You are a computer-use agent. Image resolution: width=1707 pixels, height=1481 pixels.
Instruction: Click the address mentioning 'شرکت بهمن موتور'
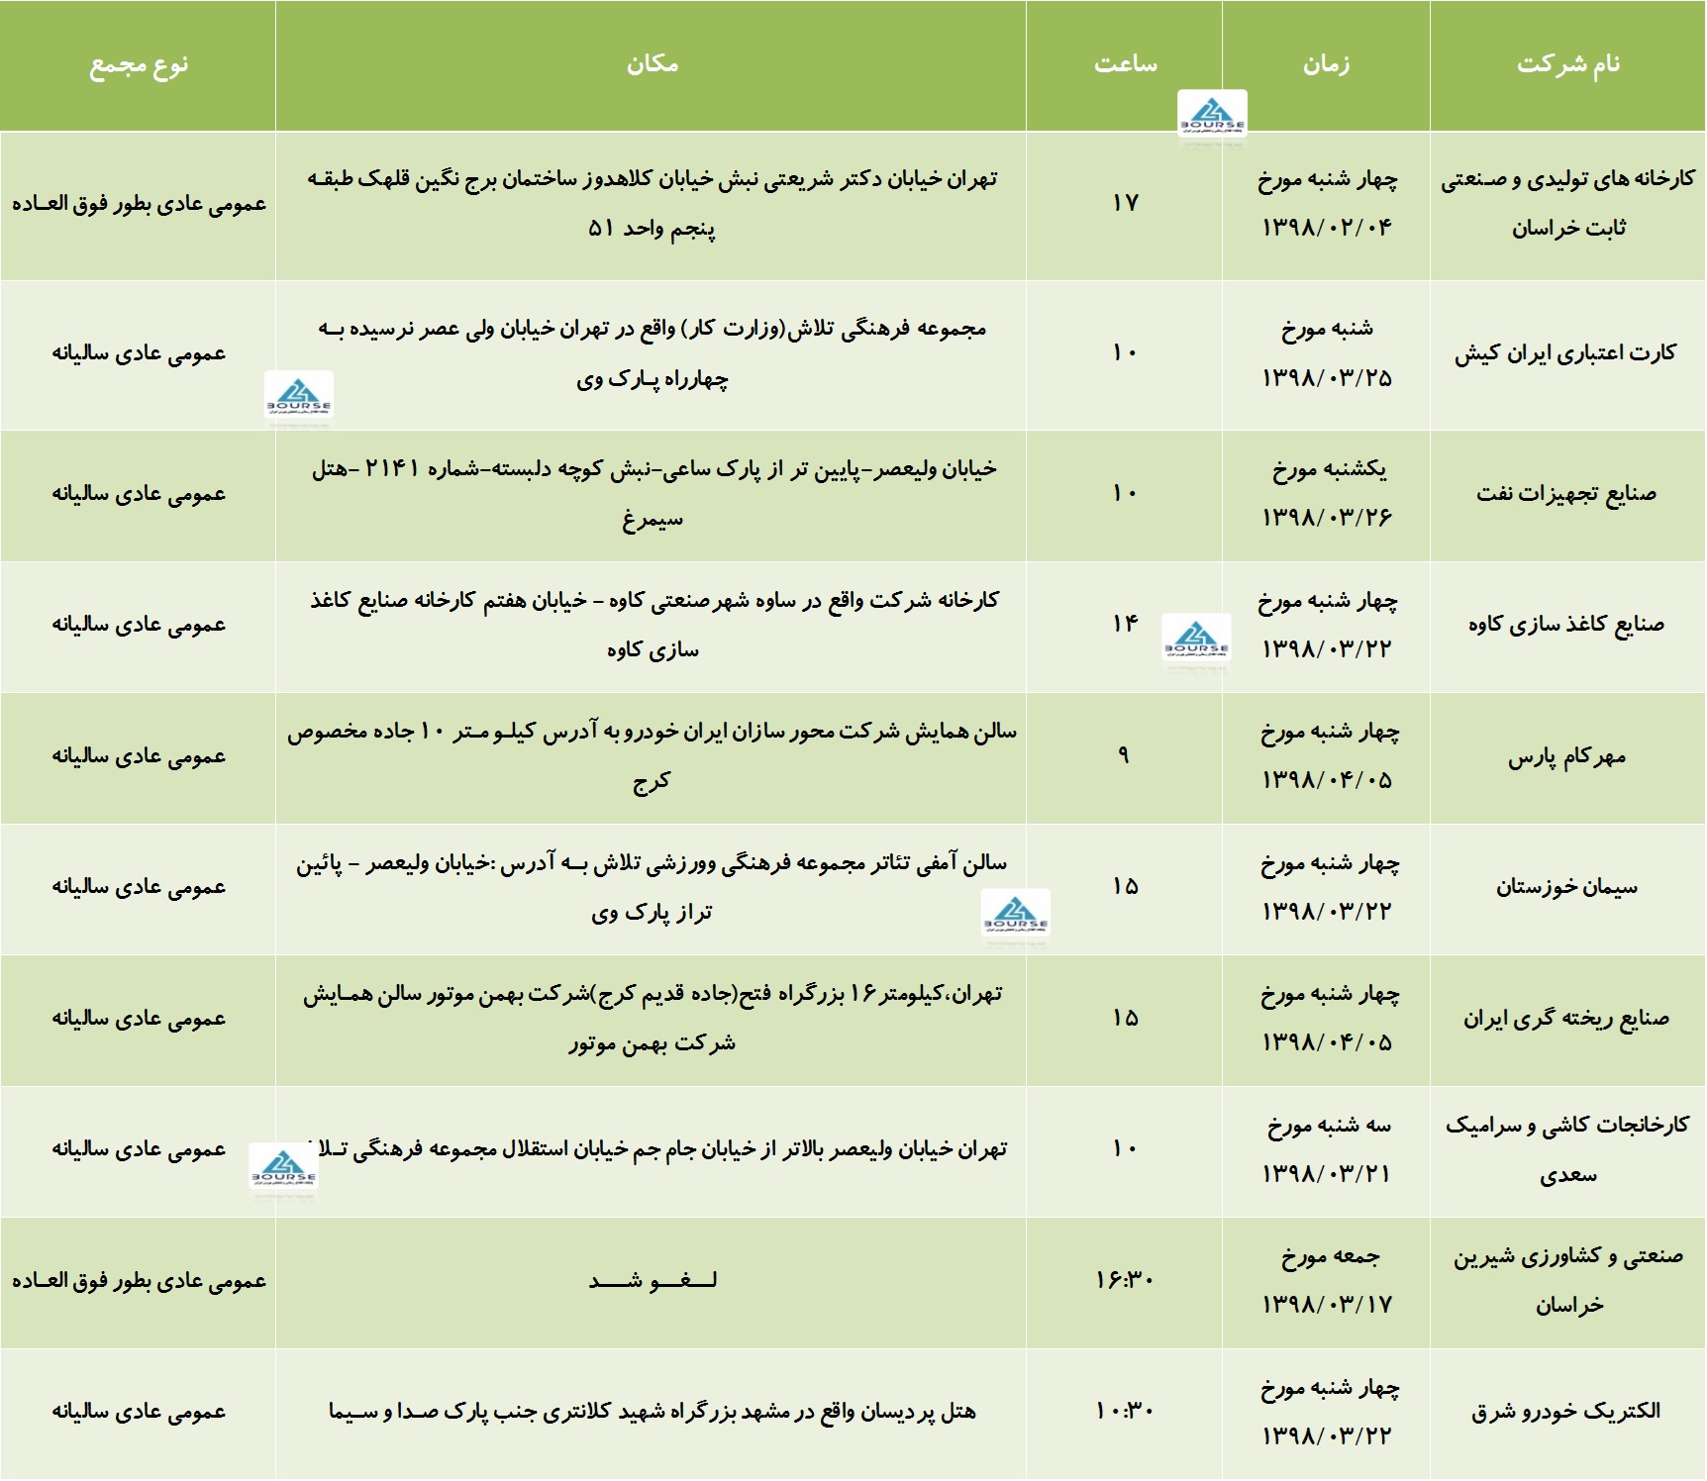point(652,1019)
